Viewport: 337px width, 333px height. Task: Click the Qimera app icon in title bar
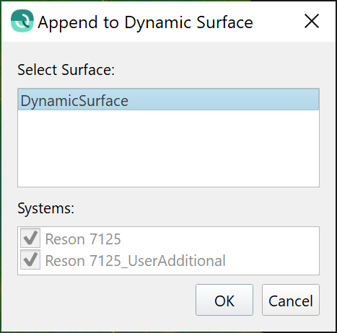coord(22,21)
